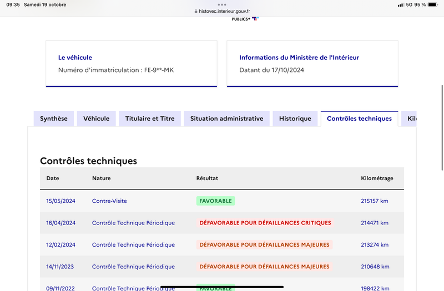444x291 pixels.
Task: Tap the battery icon in status bar
Action: tap(433, 5)
